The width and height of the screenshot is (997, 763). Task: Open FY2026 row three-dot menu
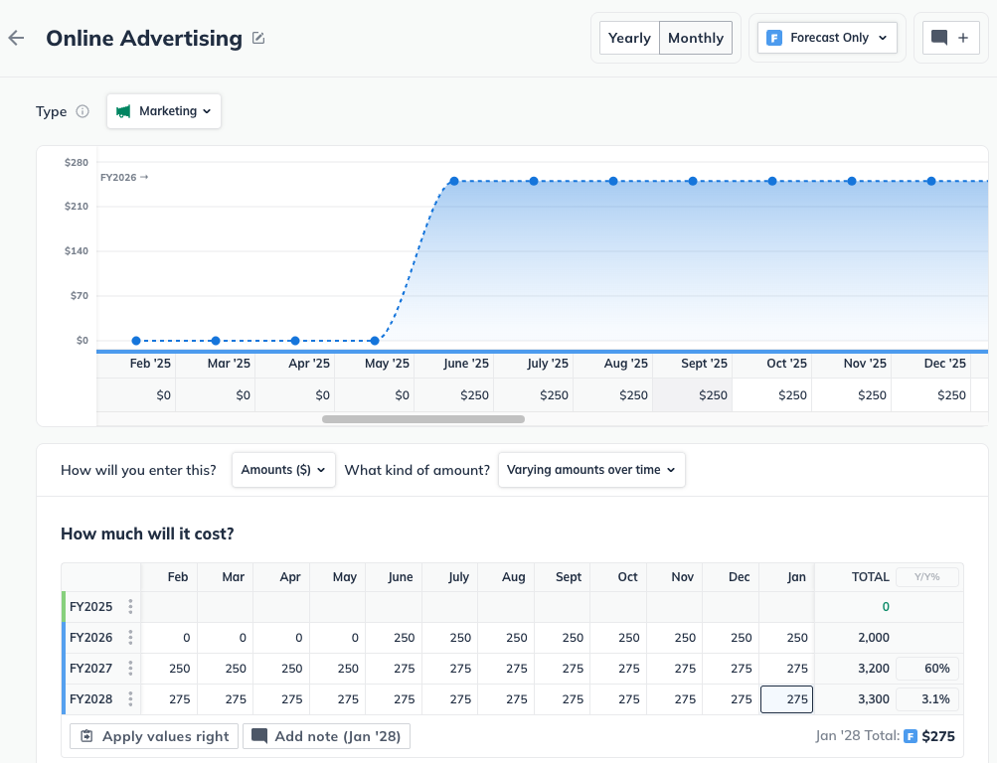pyautogui.click(x=130, y=637)
